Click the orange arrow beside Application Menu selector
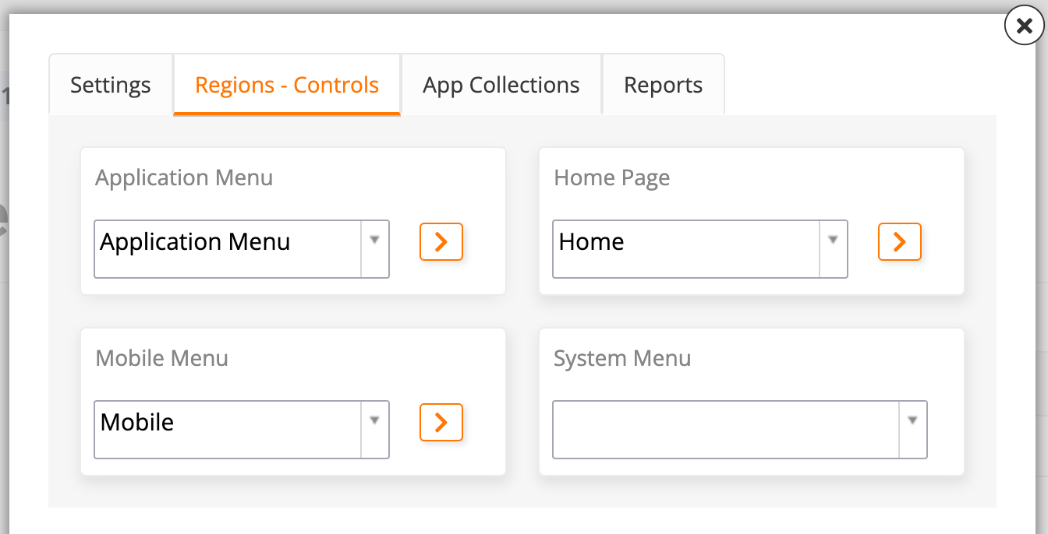The width and height of the screenshot is (1048, 534). pyautogui.click(x=441, y=242)
